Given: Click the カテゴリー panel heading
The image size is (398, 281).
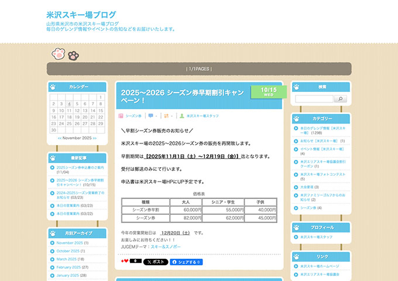Looking at the screenshot, I should point(322,119).
